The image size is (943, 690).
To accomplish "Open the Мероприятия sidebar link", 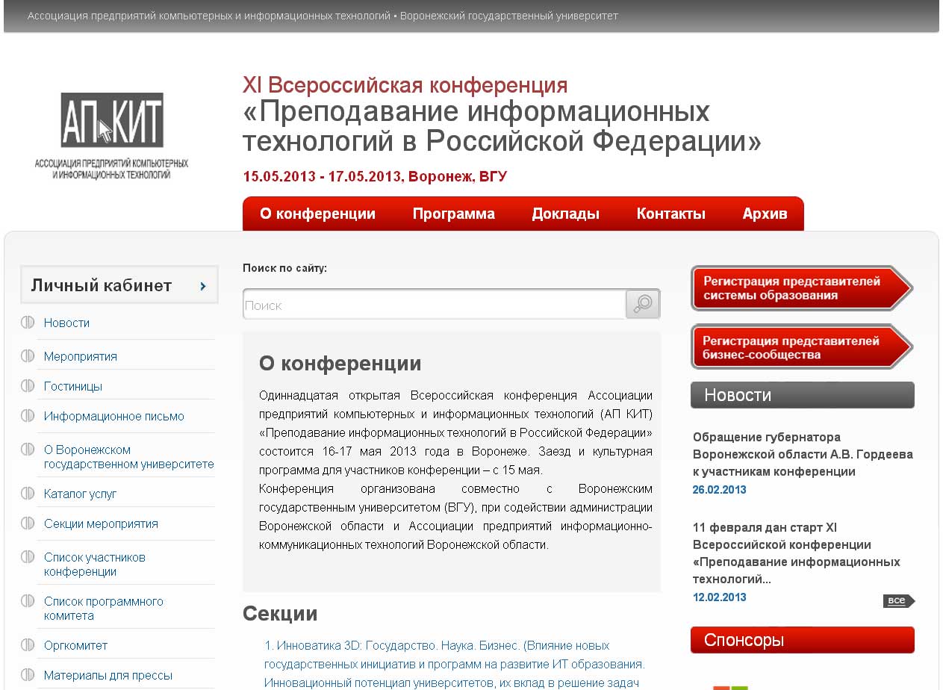I will [81, 356].
